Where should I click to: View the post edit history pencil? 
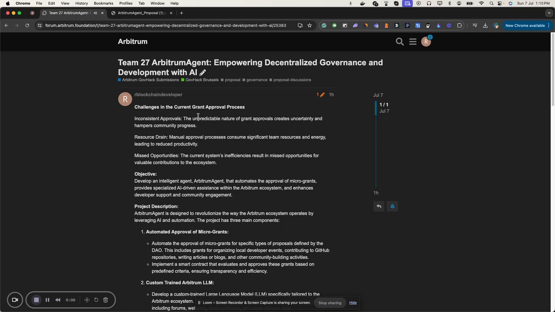click(320, 94)
